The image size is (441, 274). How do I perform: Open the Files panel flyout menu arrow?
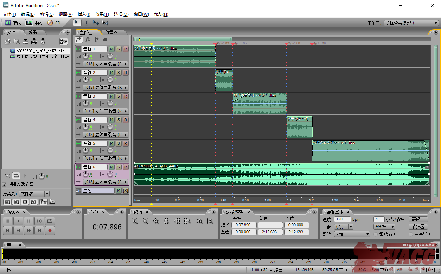(67, 32)
